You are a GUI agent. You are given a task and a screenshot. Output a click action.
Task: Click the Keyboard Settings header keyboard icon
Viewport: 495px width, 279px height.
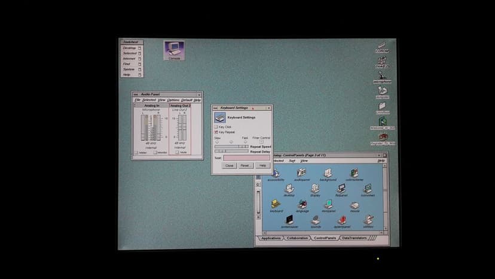[220, 117]
